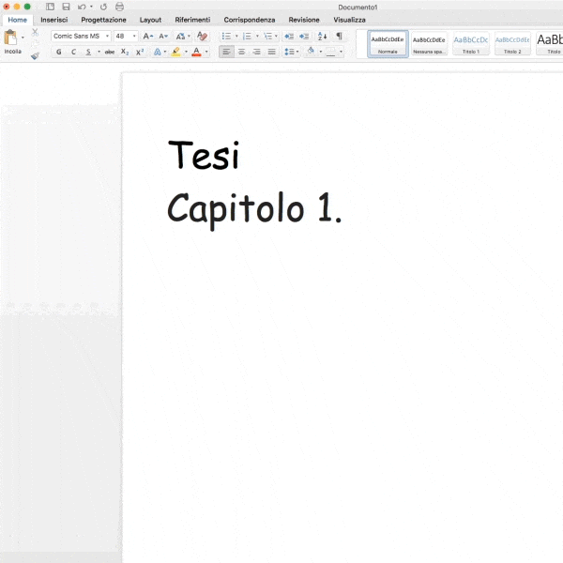The height and width of the screenshot is (563, 563).
Task: Apply the Titolo 1 style
Action: 470,43
